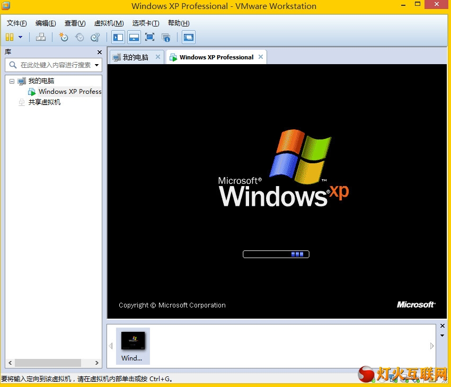Click the library scrollbar left arrow
The image size is (451, 387).
(11, 363)
